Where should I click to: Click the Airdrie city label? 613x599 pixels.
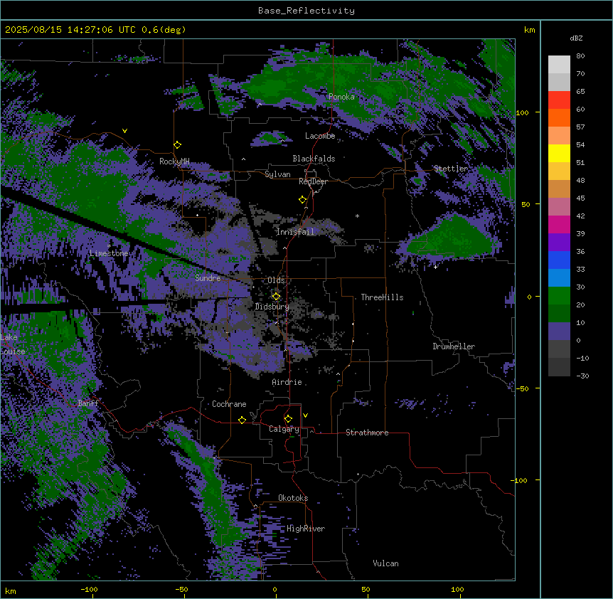[287, 382]
